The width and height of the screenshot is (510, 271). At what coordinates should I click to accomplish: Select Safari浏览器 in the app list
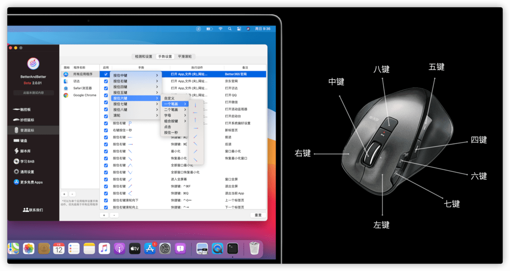click(x=80, y=88)
